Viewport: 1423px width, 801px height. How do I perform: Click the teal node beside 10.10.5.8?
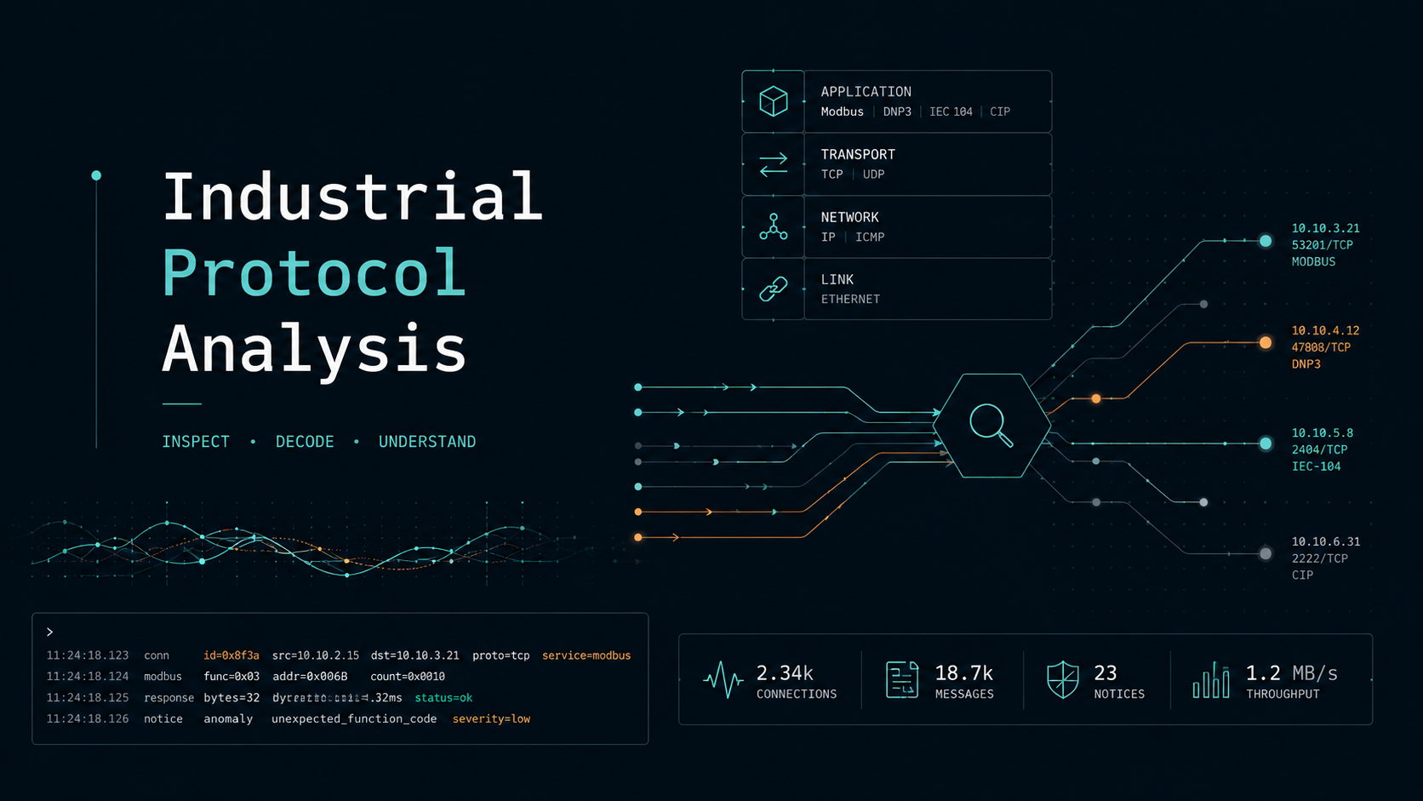point(1266,443)
